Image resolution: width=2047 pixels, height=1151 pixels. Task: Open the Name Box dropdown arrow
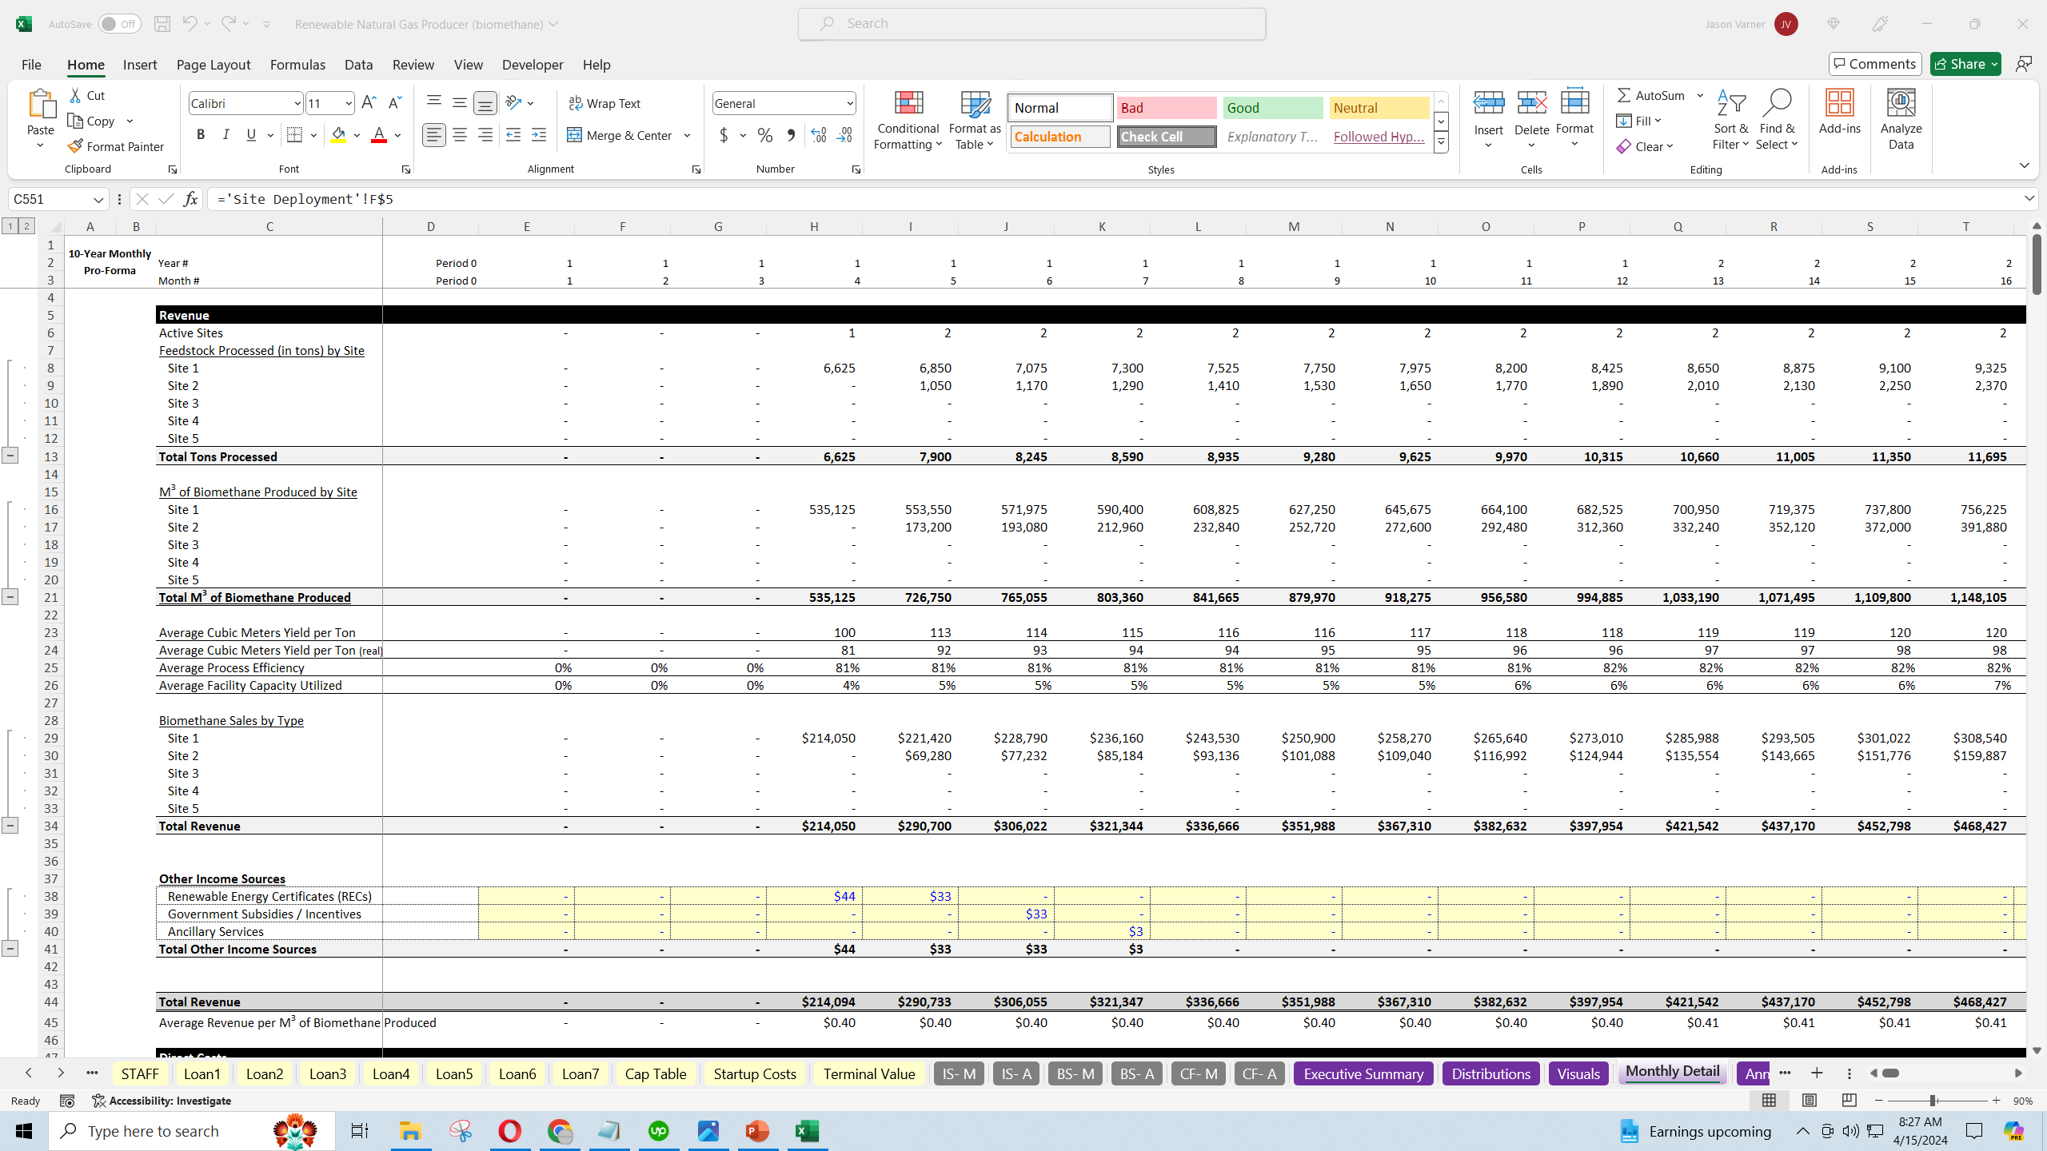(x=98, y=199)
